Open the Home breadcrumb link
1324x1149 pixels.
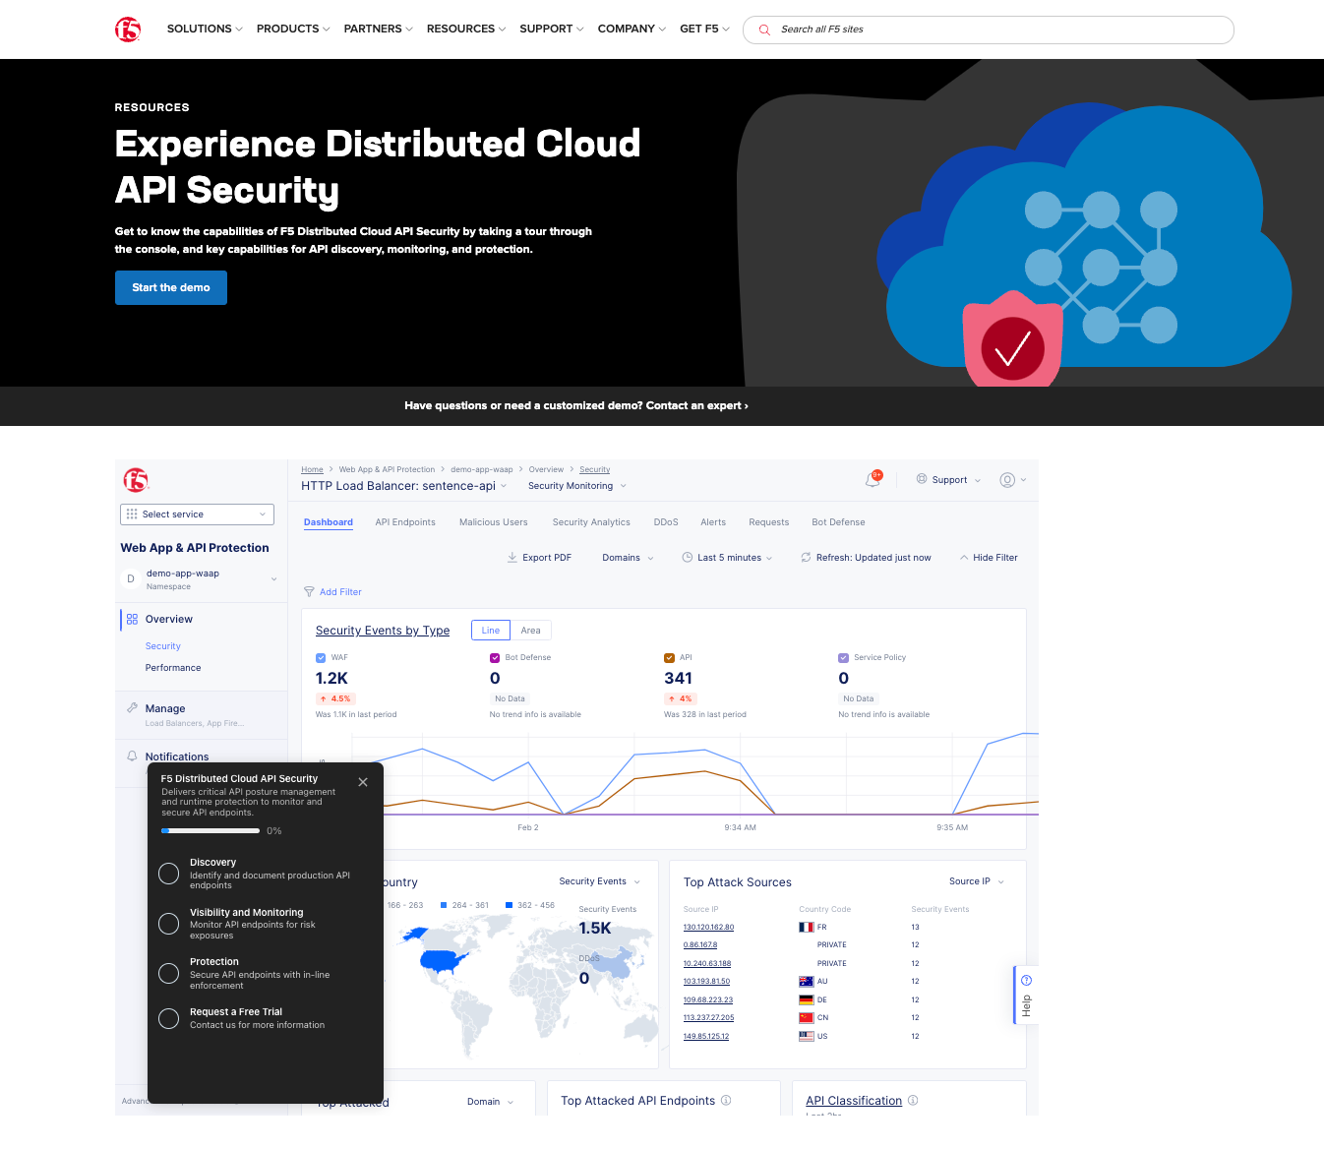click(312, 470)
